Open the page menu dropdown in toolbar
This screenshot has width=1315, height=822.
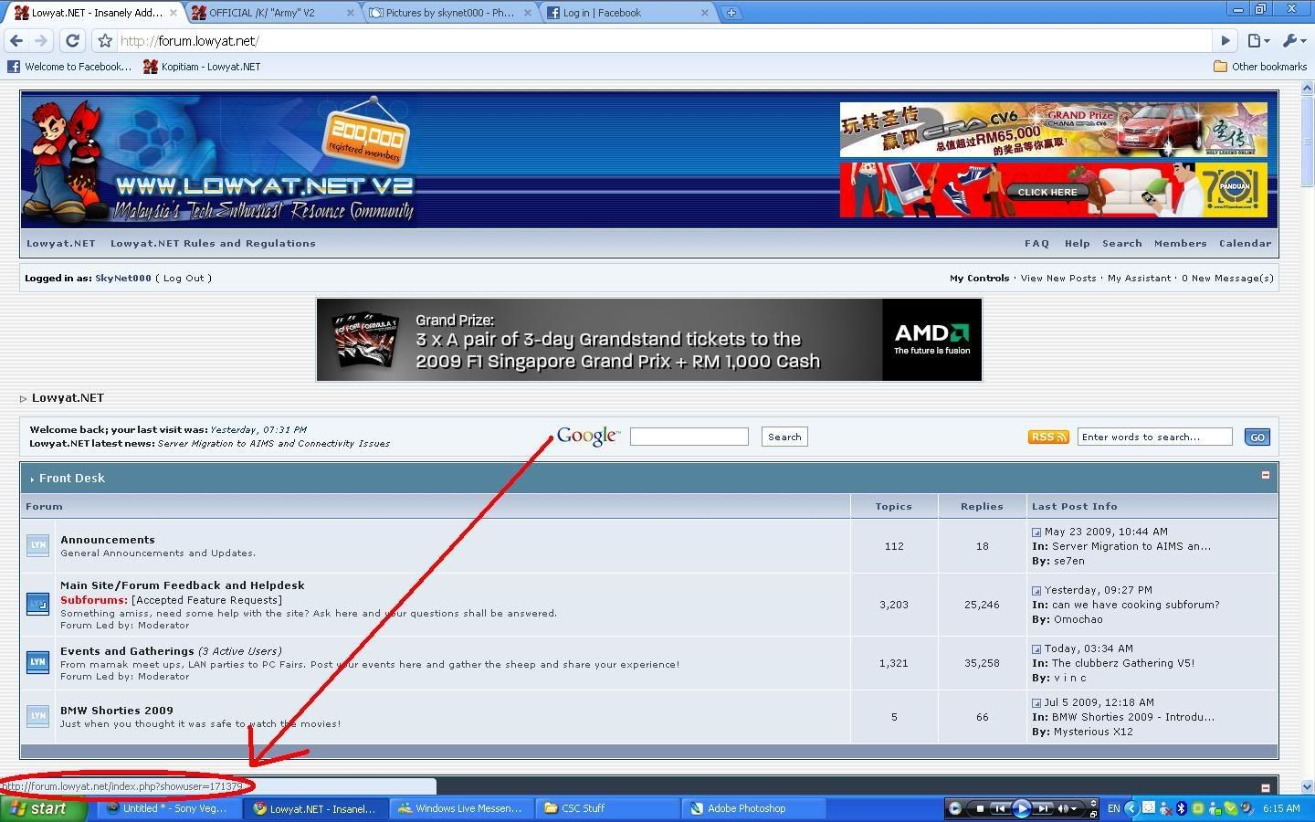[1258, 40]
